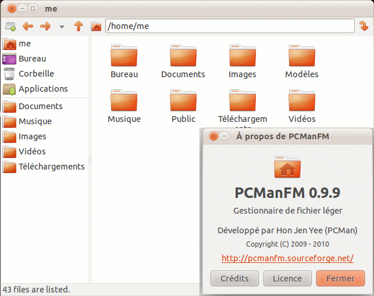Open Téléchargements bookmark in the sidebar

coord(44,167)
